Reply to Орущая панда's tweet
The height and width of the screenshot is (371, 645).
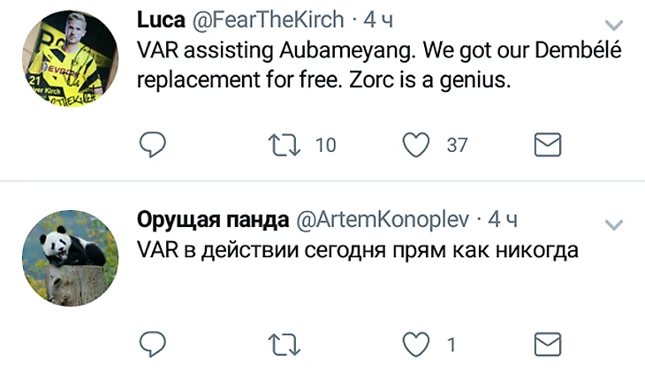[x=154, y=343]
